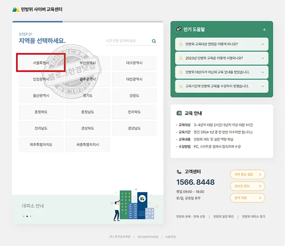Click the 대피소 안내 banner title
Screen dimensions: 285x246
click(33, 206)
